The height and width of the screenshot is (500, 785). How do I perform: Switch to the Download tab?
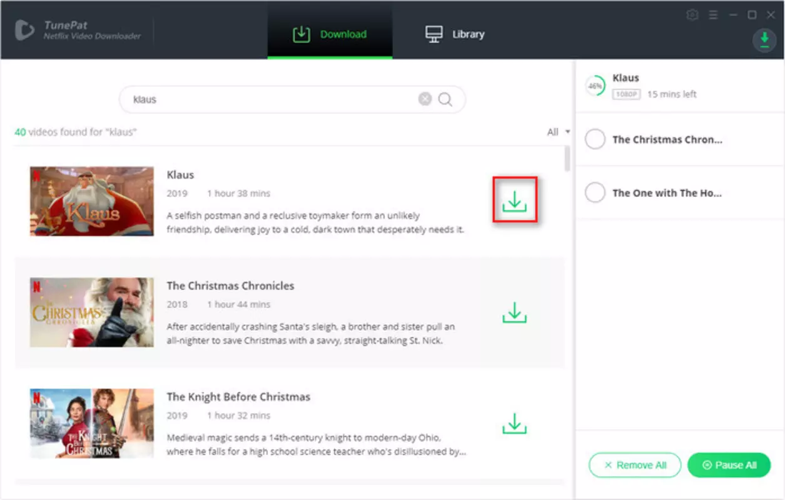coord(330,34)
